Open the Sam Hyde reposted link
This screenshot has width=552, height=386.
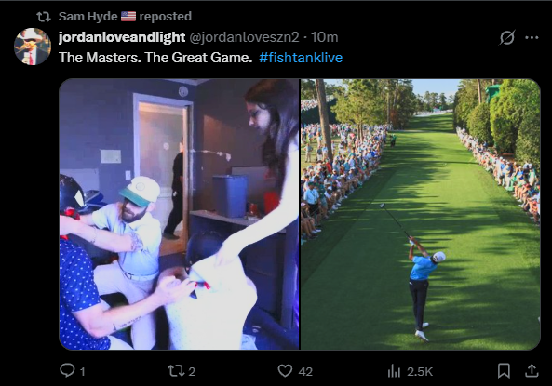(125, 16)
